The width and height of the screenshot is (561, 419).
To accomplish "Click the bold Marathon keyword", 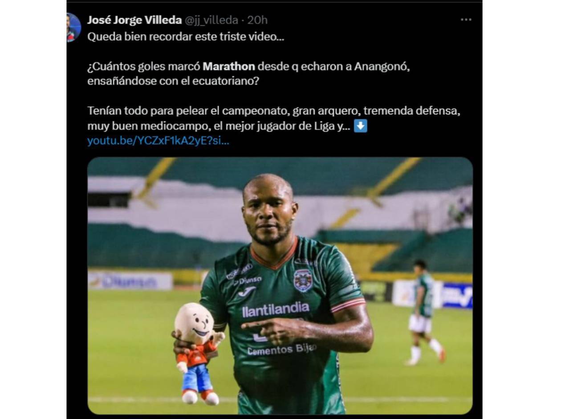I will pyautogui.click(x=229, y=67).
